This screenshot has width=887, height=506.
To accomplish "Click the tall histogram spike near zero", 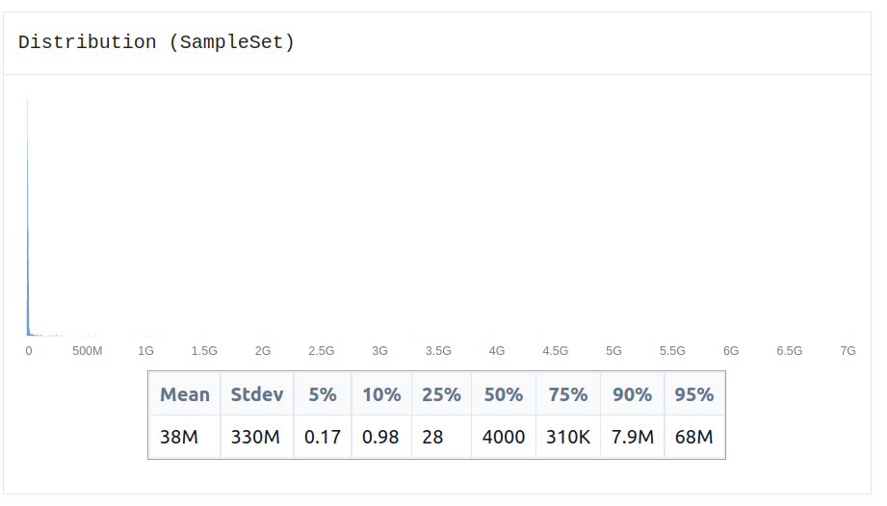I will pos(28,217).
